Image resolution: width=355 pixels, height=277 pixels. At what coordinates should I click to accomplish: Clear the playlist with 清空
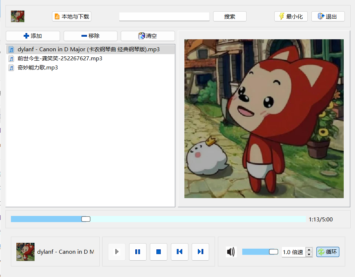(x=148, y=36)
